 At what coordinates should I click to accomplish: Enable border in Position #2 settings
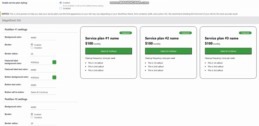coord(32,114)
